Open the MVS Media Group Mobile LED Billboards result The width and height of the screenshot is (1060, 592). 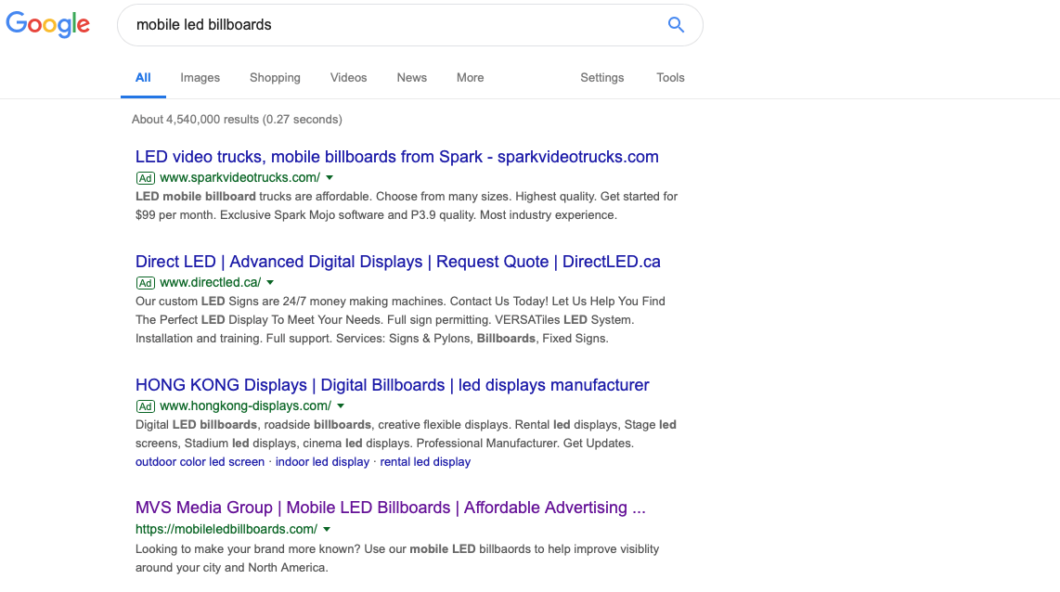tap(390, 508)
